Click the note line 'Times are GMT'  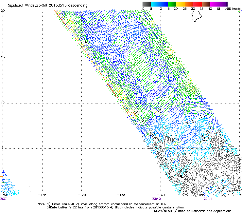(63, 204)
